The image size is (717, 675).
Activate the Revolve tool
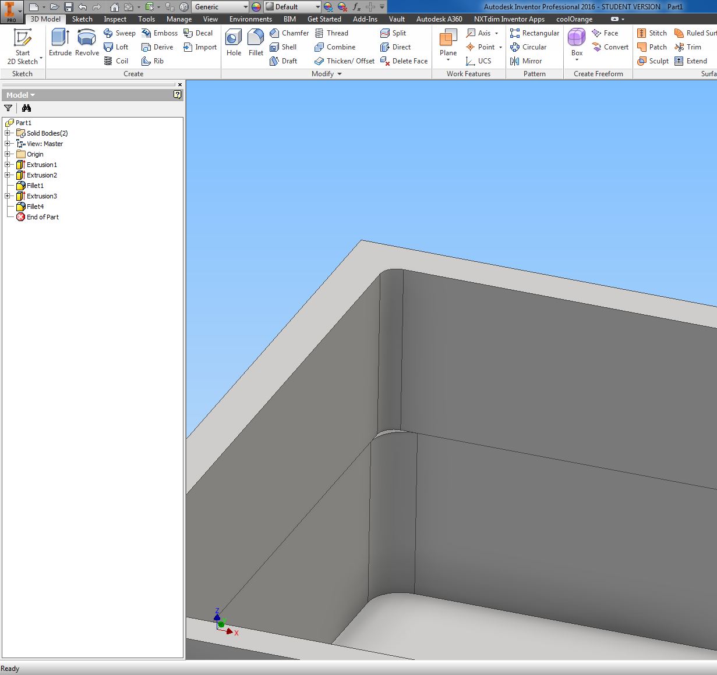tap(86, 41)
